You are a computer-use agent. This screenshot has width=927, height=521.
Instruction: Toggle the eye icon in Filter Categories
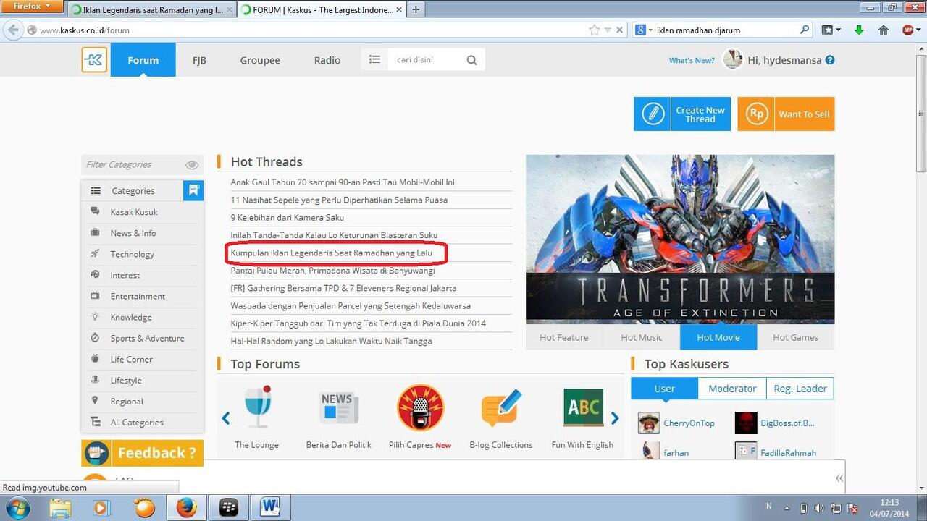(x=192, y=165)
